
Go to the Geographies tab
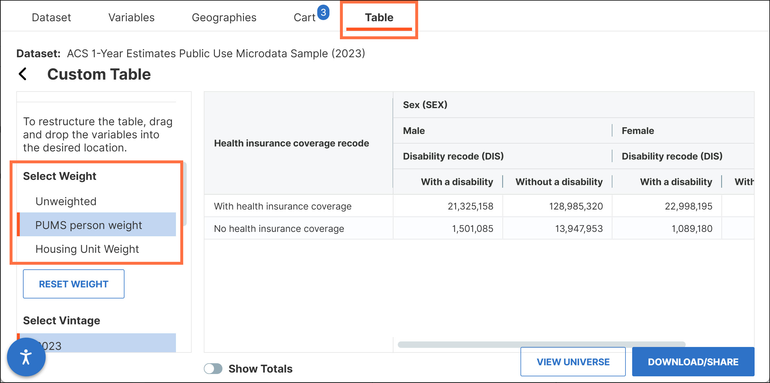tap(224, 17)
